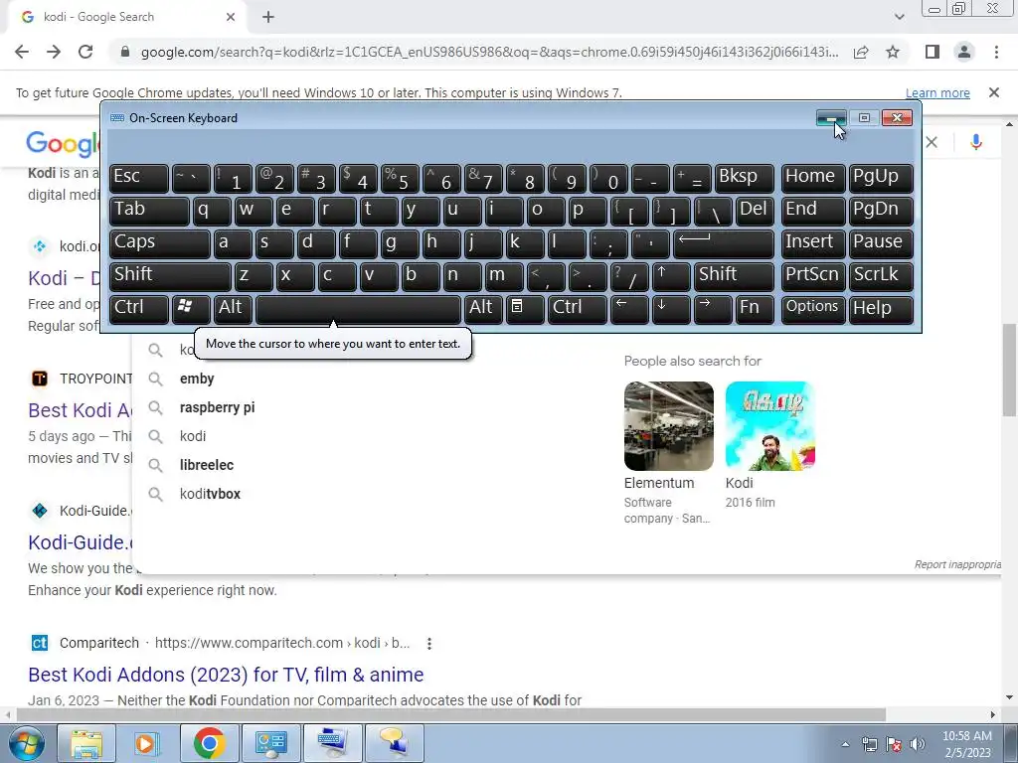This screenshot has width=1018, height=763.
Task: Tap the space bar on On-Screen Keyboard
Action: [358, 308]
